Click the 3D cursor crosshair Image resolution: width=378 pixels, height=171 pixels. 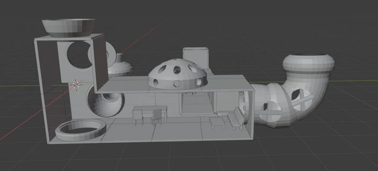tap(76, 84)
